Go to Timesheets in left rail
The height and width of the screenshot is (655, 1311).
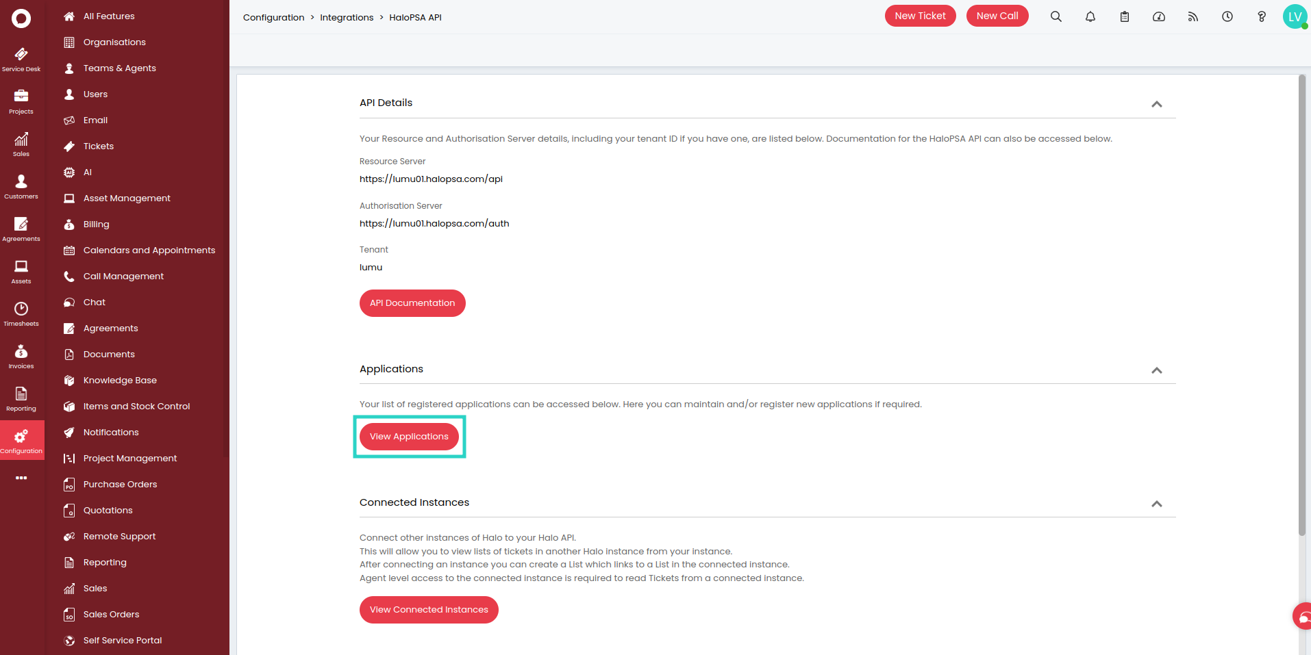coord(21,313)
